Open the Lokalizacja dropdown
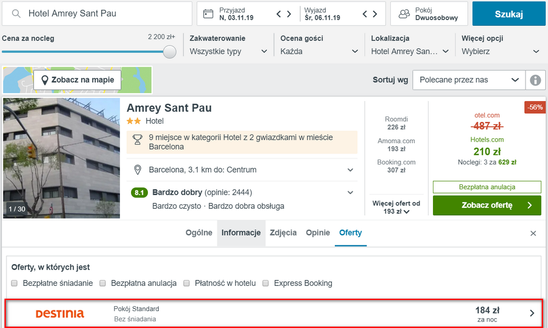This screenshot has height=328, width=548. (x=409, y=51)
